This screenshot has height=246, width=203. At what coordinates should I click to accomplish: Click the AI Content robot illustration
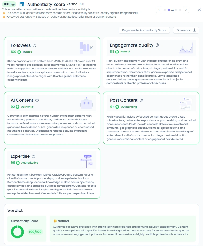click(87, 103)
